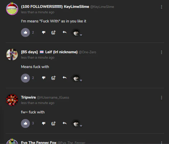Viewport: 169px width, 144px height.
Task: Open the @One-Zero user handle
Action: pos(87,52)
